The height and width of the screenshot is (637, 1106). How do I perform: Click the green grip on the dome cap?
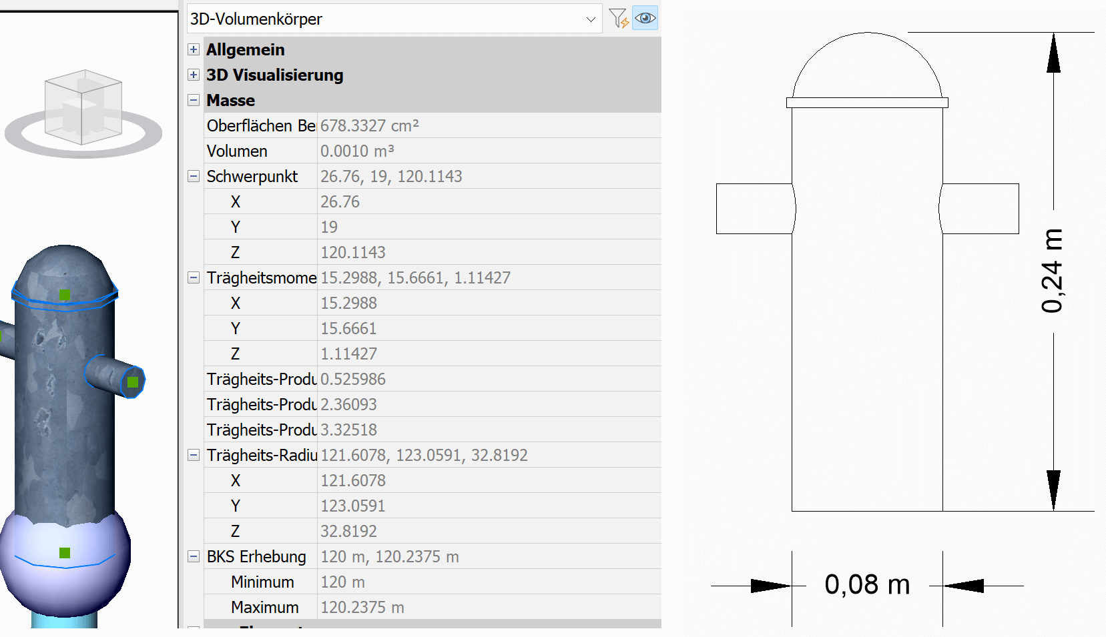click(65, 294)
